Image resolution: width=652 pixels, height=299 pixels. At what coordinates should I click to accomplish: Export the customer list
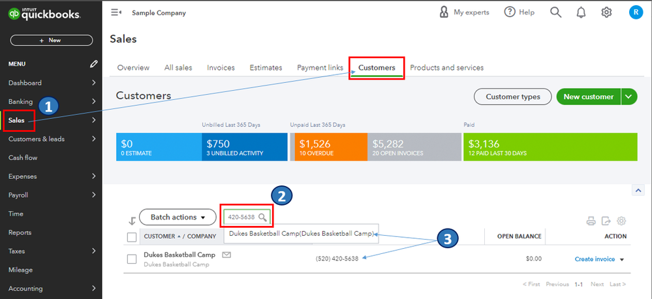coord(606,221)
